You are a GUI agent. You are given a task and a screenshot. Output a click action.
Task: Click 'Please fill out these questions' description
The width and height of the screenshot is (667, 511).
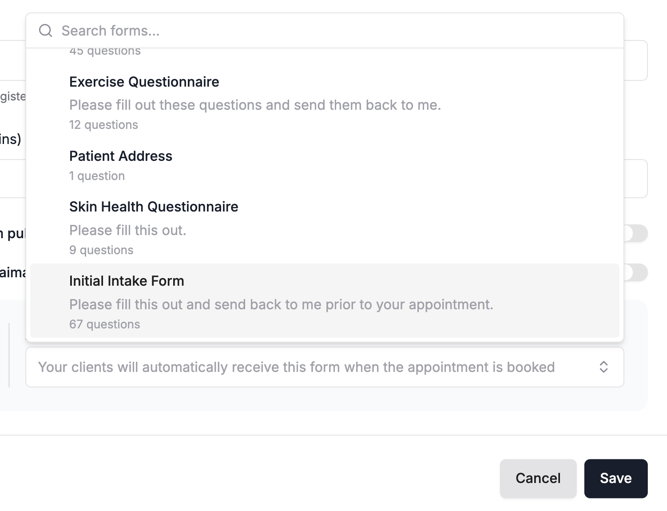click(x=255, y=105)
